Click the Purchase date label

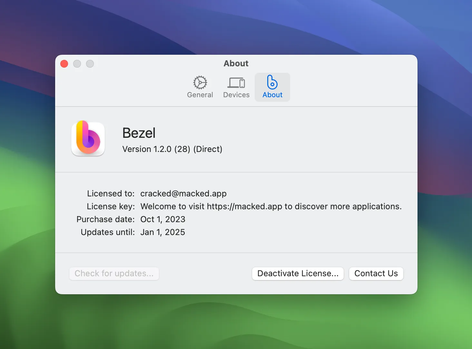tap(105, 219)
